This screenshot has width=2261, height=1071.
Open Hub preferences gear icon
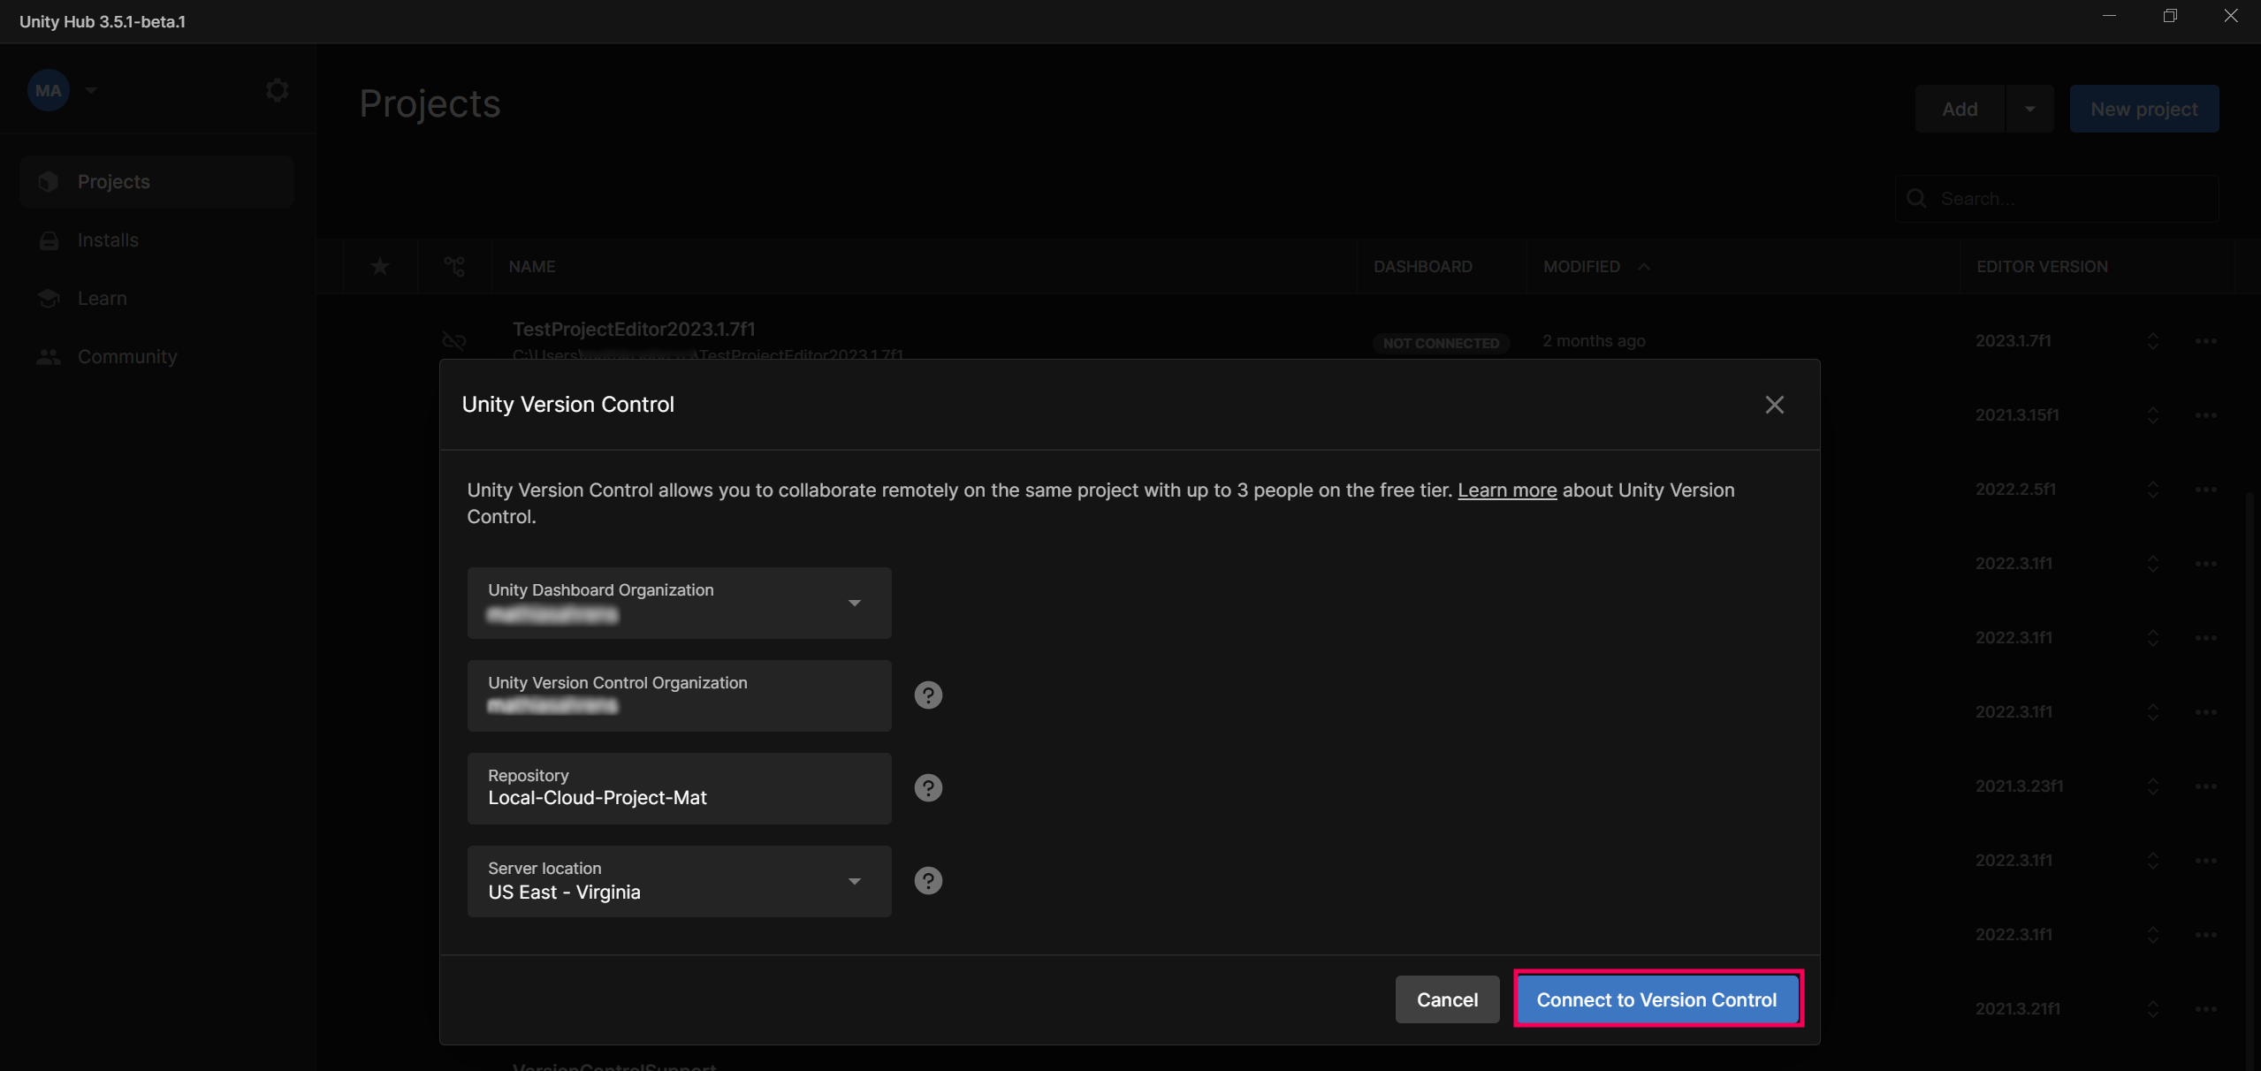pos(277,90)
